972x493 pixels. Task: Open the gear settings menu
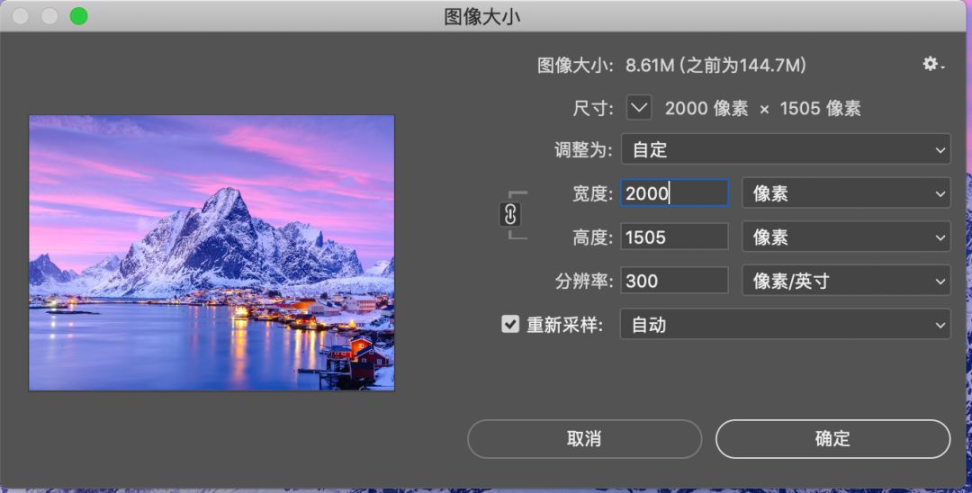click(x=933, y=64)
